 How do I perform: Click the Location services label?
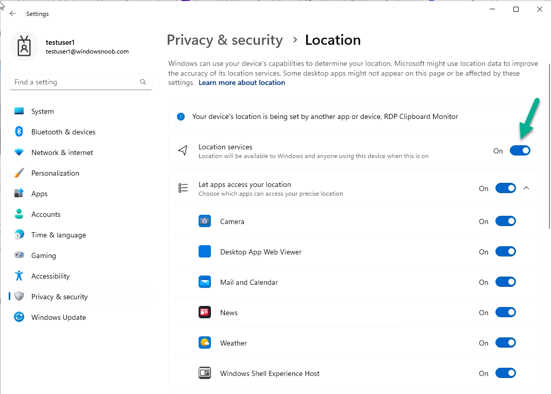[x=225, y=147]
